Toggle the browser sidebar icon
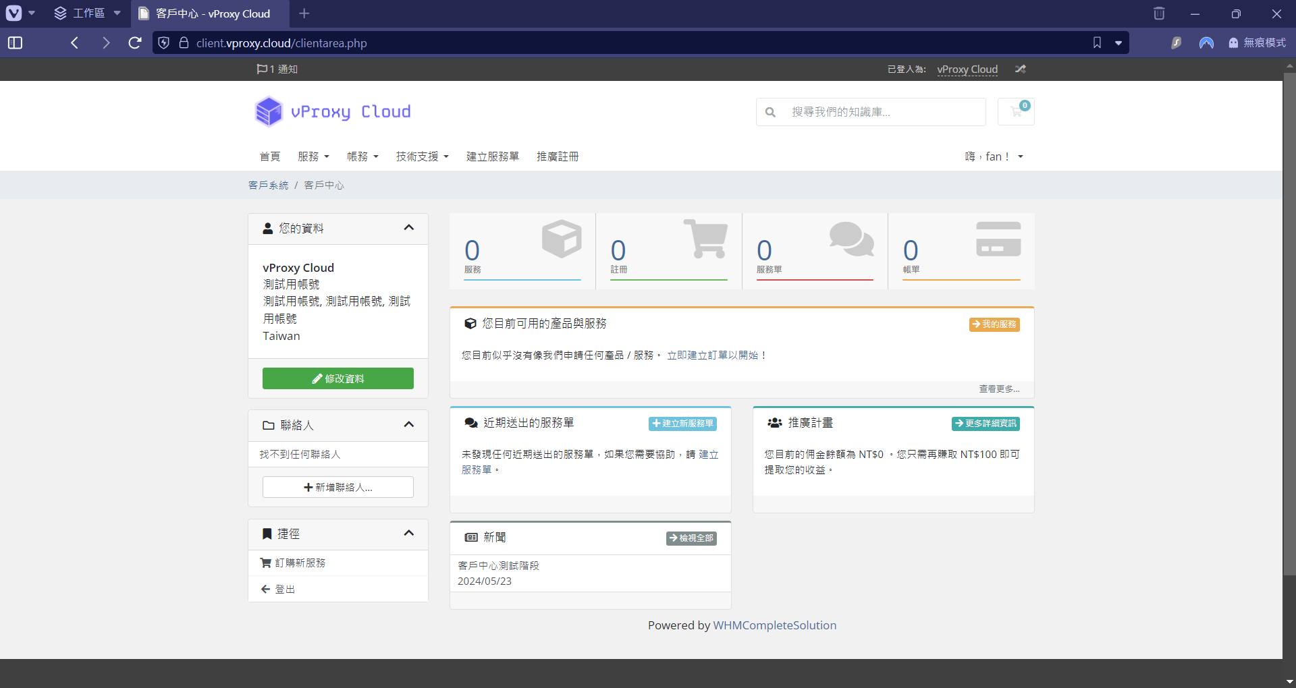Viewport: 1296px width, 688px height. [15, 42]
